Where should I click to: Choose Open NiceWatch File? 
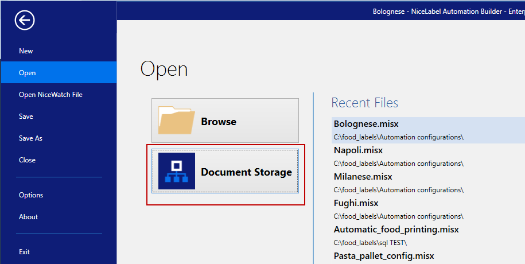click(50, 95)
